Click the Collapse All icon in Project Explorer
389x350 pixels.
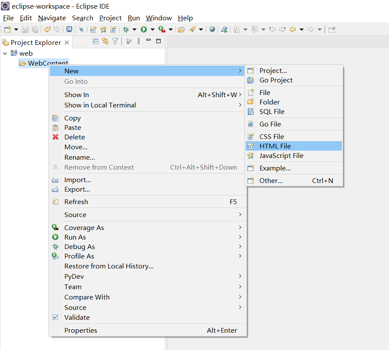click(95, 41)
